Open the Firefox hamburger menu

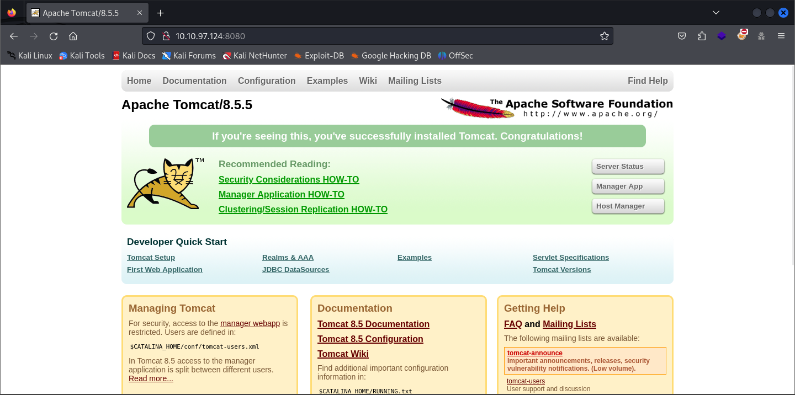[781, 36]
